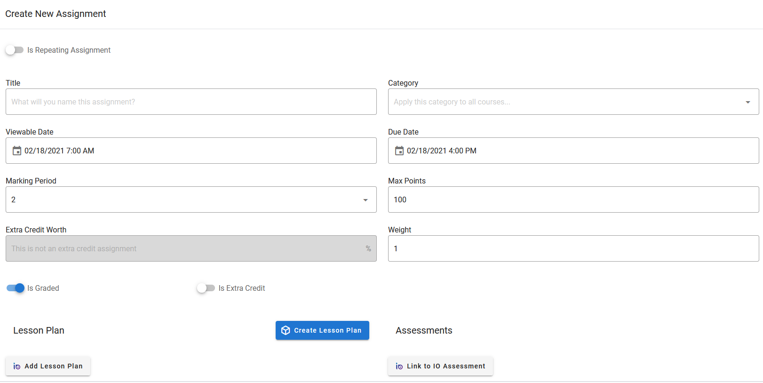Screen dimensions: 763x383
Task: Click the Is Repeating Assignment label
Action: (x=69, y=50)
